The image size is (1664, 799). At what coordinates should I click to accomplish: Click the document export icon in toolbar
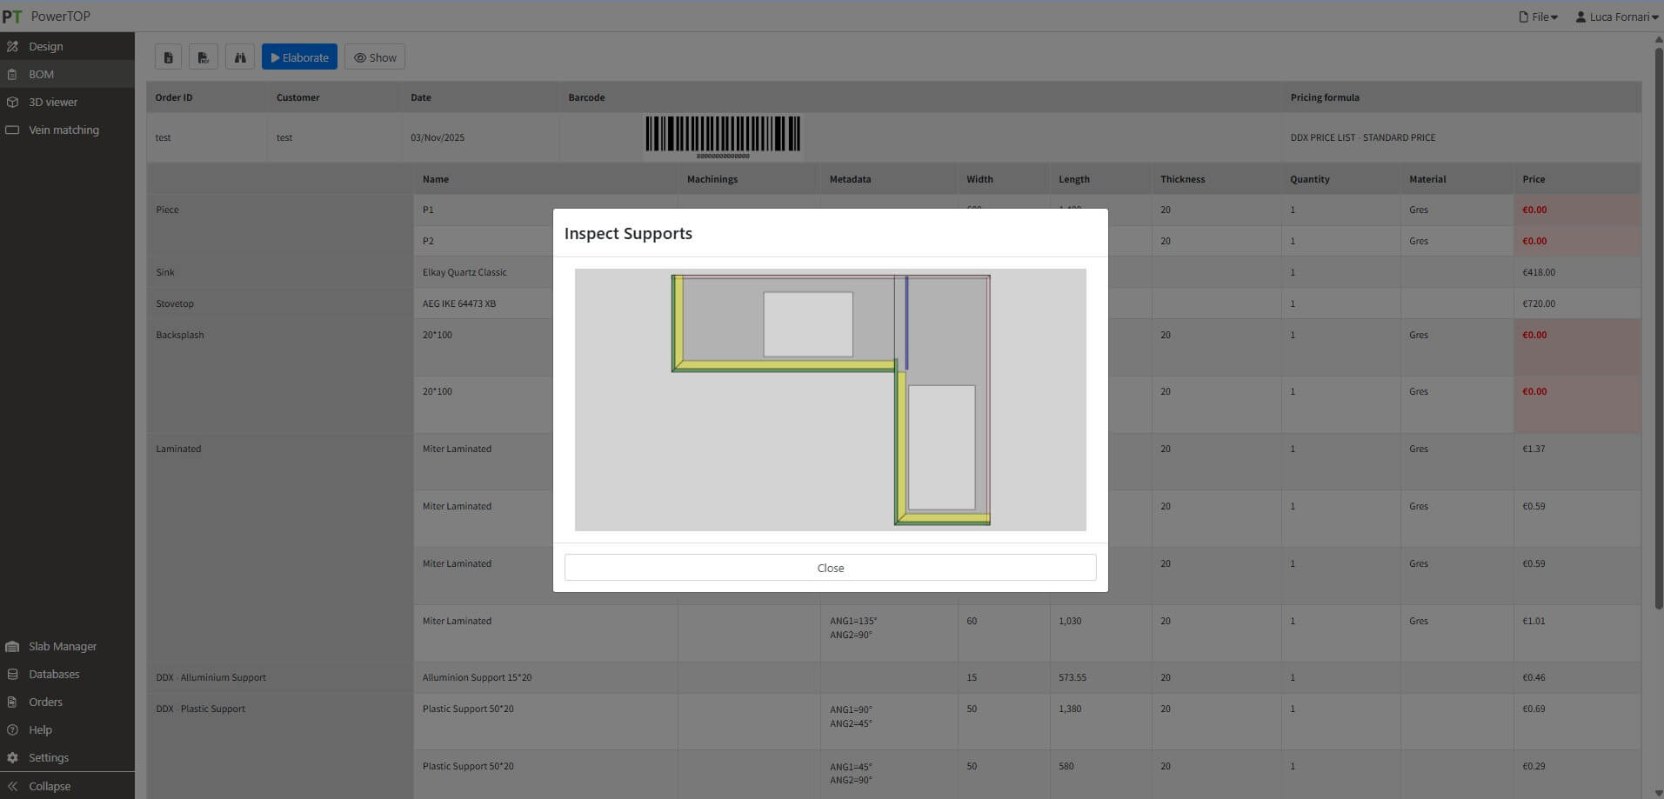168,57
